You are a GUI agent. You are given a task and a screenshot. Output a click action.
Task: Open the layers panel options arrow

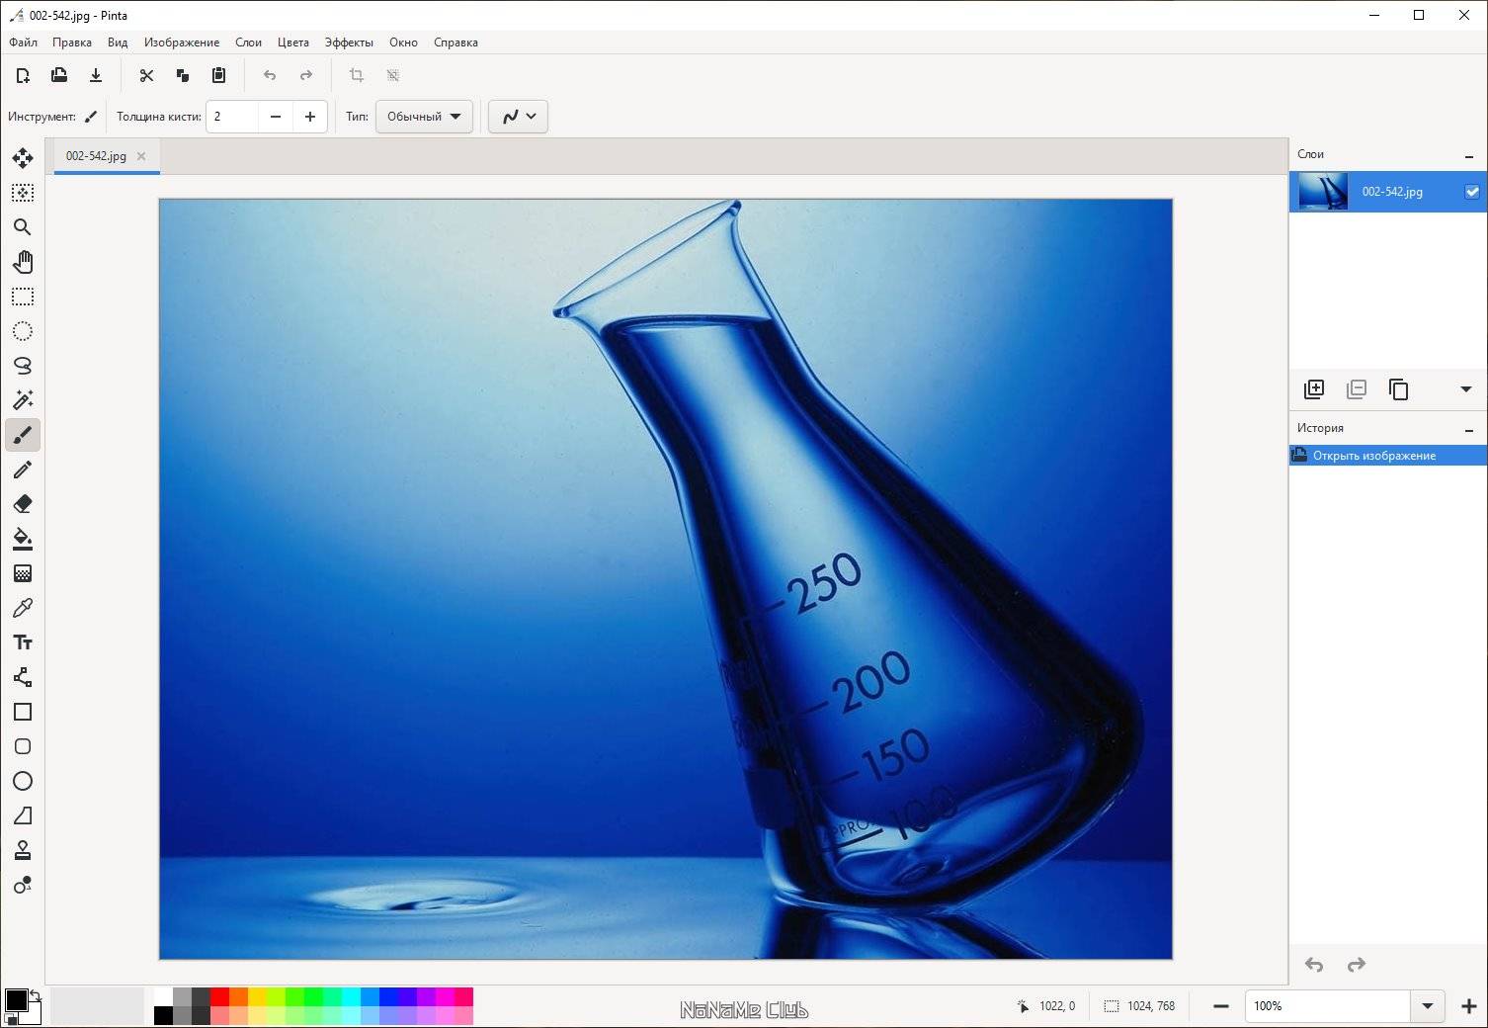1466,389
